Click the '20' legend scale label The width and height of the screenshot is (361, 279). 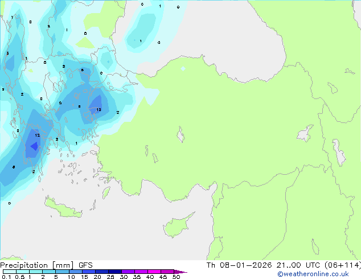pos(97,277)
